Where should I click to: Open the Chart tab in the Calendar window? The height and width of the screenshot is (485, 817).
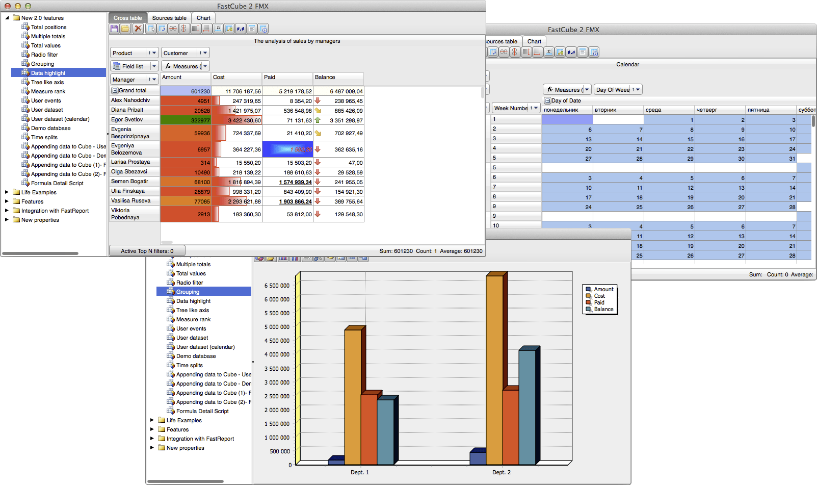(534, 41)
